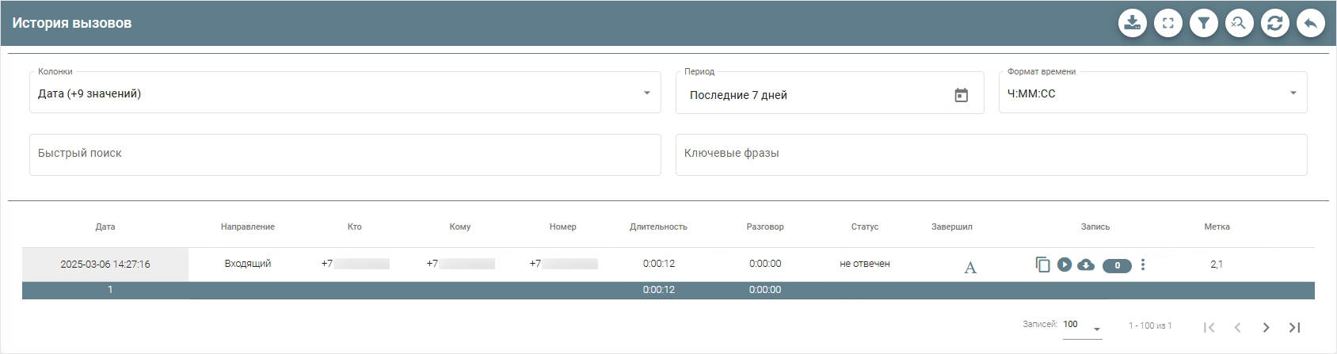The height and width of the screenshot is (354, 1337).
Task: Open the funnel filter button
Action: pyautogui.click(x=1203, y=23)
